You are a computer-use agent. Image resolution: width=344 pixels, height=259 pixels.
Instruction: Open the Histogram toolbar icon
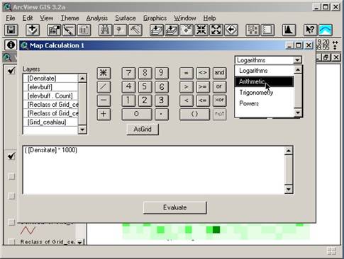tap(289, 30)
